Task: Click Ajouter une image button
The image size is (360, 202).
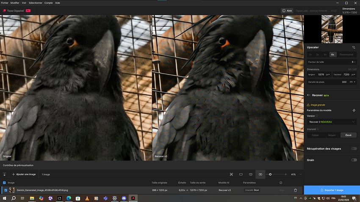Action: click(x=23, y=174)
